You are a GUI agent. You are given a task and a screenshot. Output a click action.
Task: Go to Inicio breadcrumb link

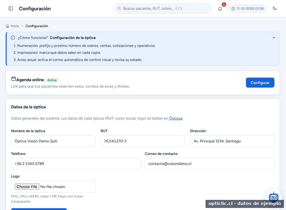click(15, 26)
